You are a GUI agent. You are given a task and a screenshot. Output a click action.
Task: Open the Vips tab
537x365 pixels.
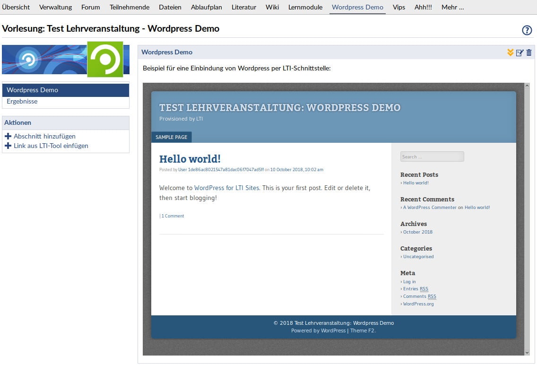pyautogui.click(x=399, y=7)
